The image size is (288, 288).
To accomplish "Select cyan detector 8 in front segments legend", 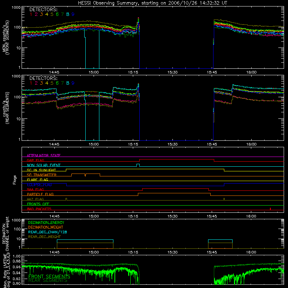I will coord(68,14).
